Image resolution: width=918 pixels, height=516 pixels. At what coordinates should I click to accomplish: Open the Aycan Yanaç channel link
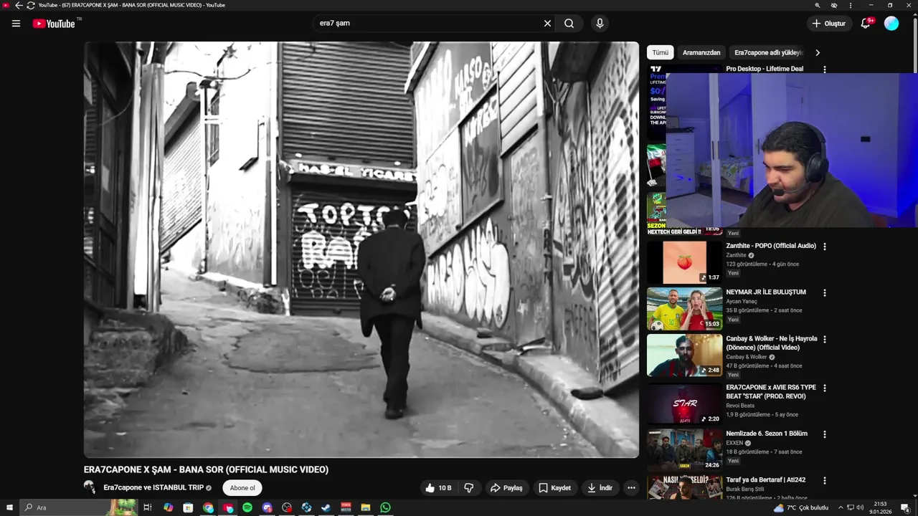point(742,301)
